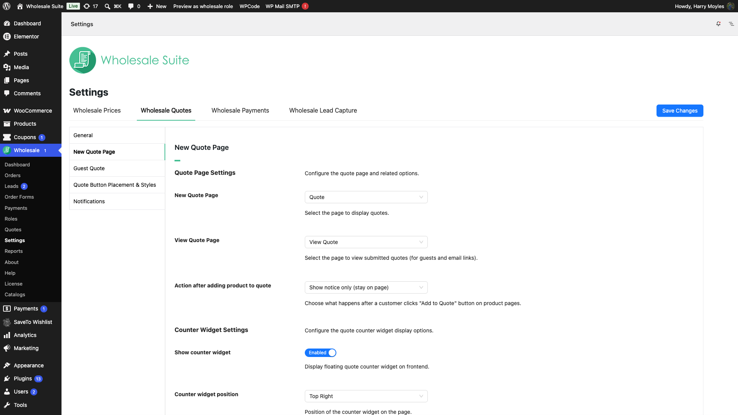The image size is (738, 415).
Task: Toggle the Show counter widget switch
Action: click(x=321, y=353)
